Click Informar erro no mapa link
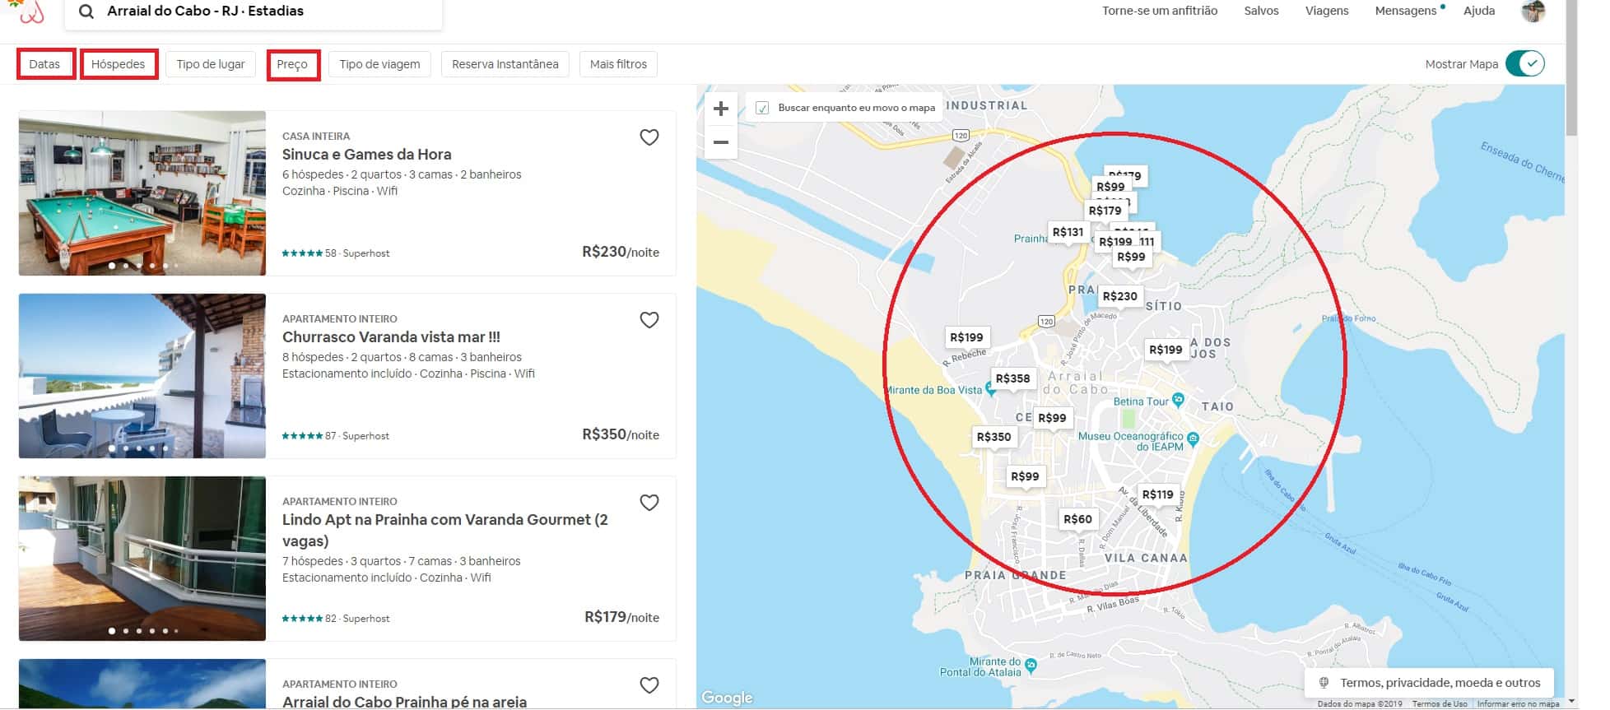 click(x=1518, y=704)
